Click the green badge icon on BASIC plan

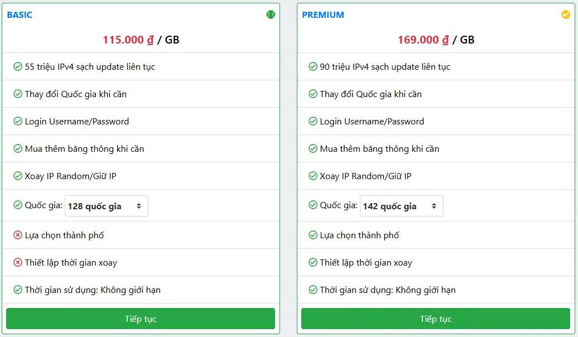[271, 15]
